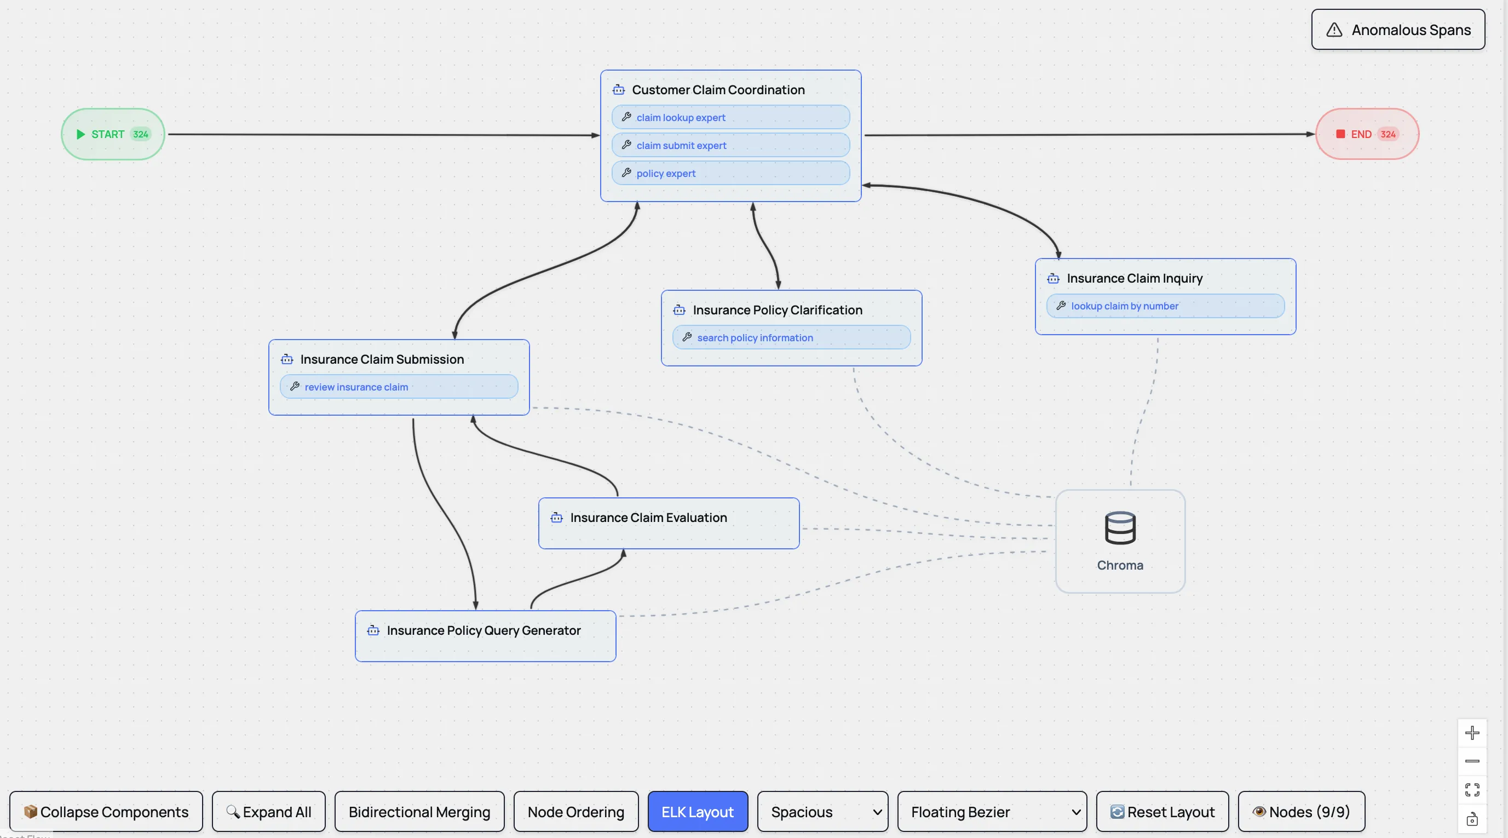Select the wrench icon beside claim lookup expert
The image size is (1508, 838).
pyautogui.click(x=626, y=117)
